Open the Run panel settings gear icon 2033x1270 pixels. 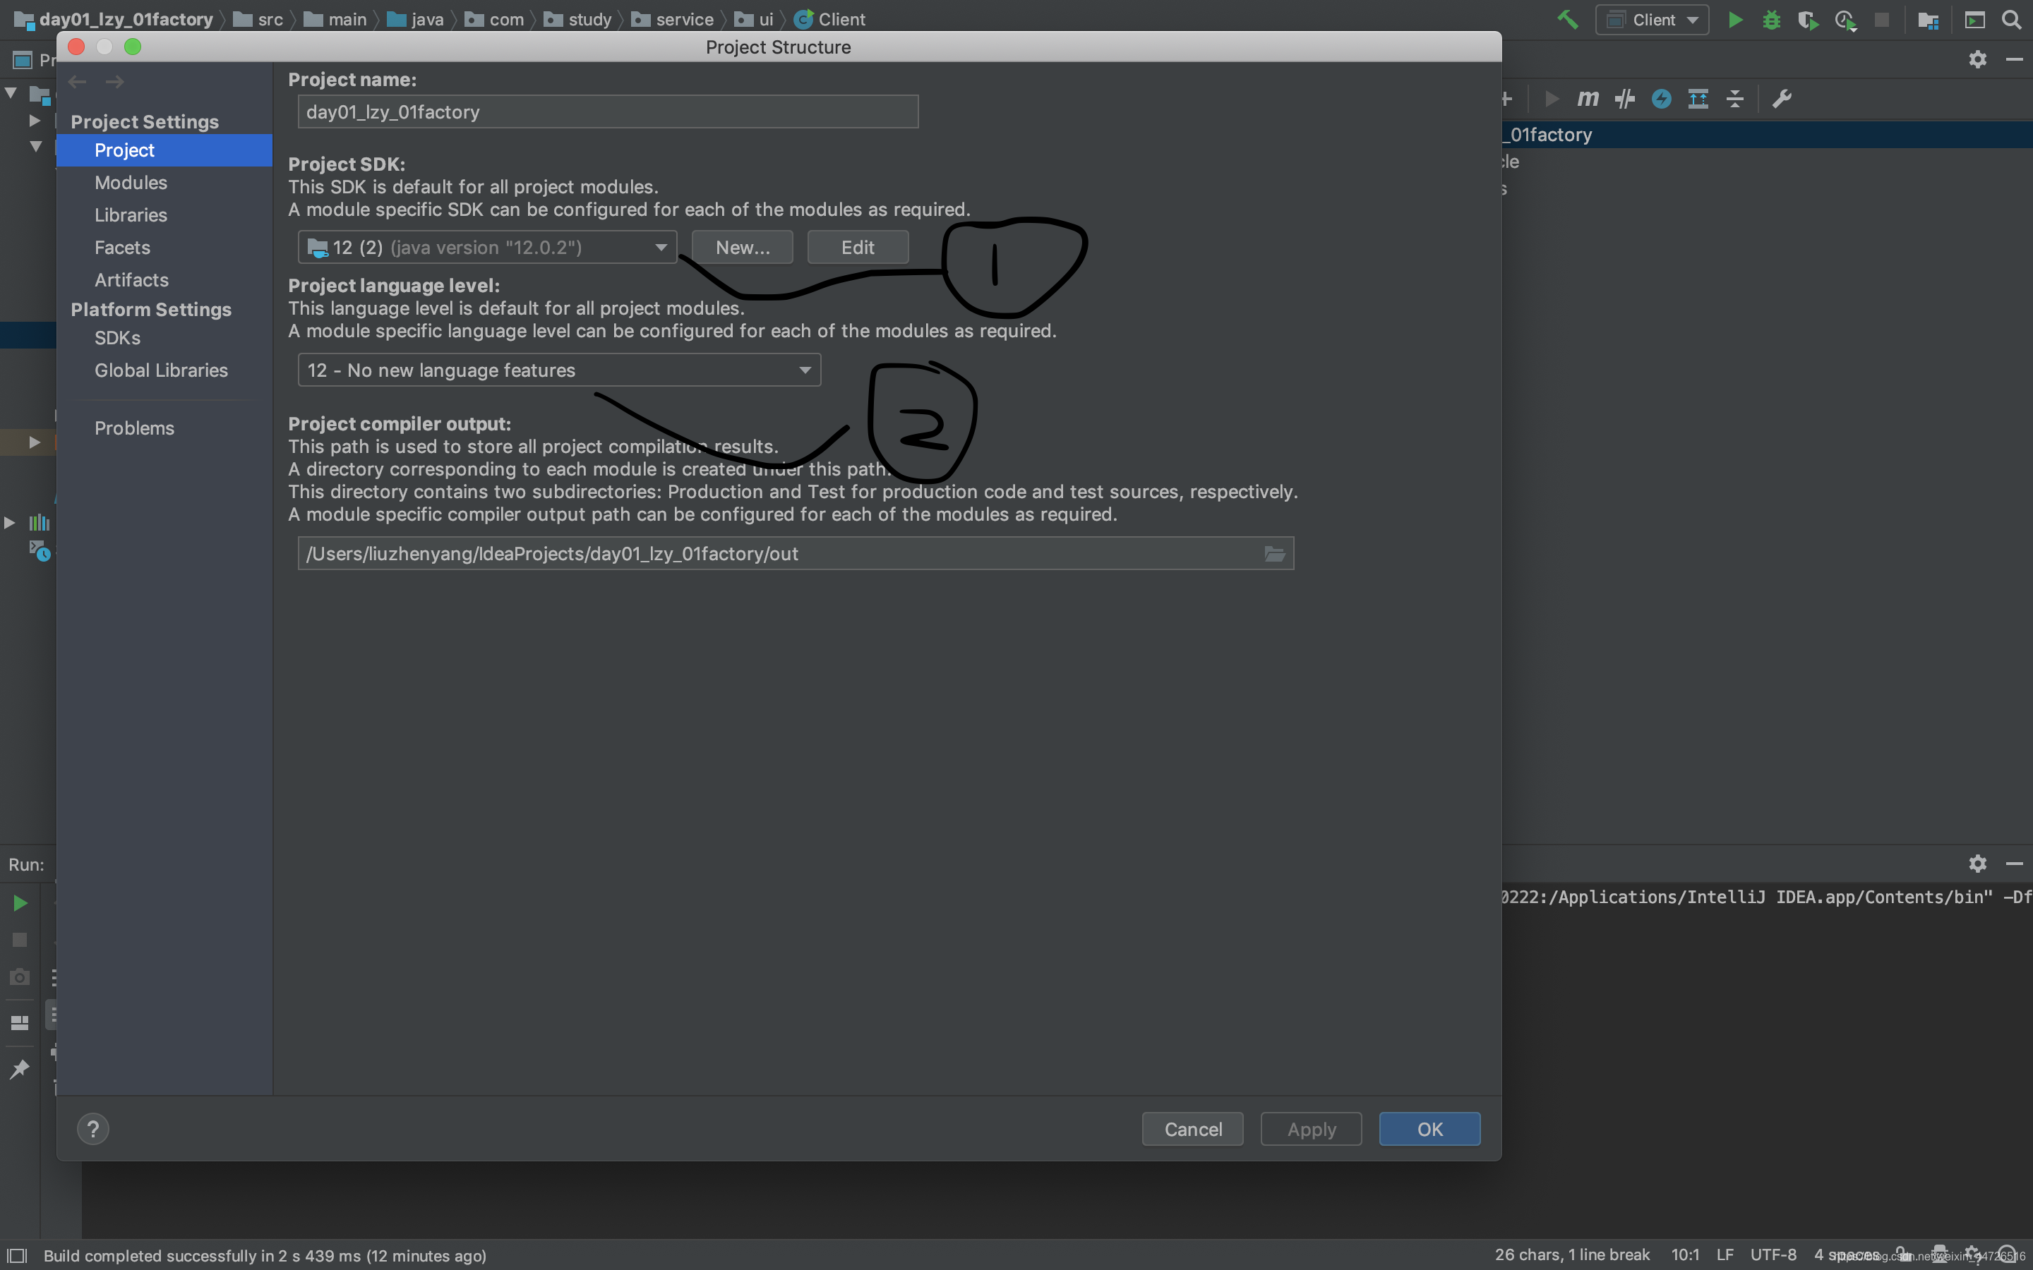click(1977, 864)
